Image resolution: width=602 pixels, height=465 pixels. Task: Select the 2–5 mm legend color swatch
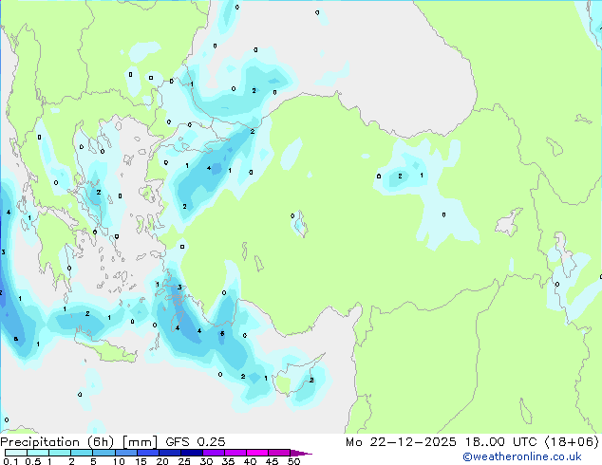[x=82, y=453]
